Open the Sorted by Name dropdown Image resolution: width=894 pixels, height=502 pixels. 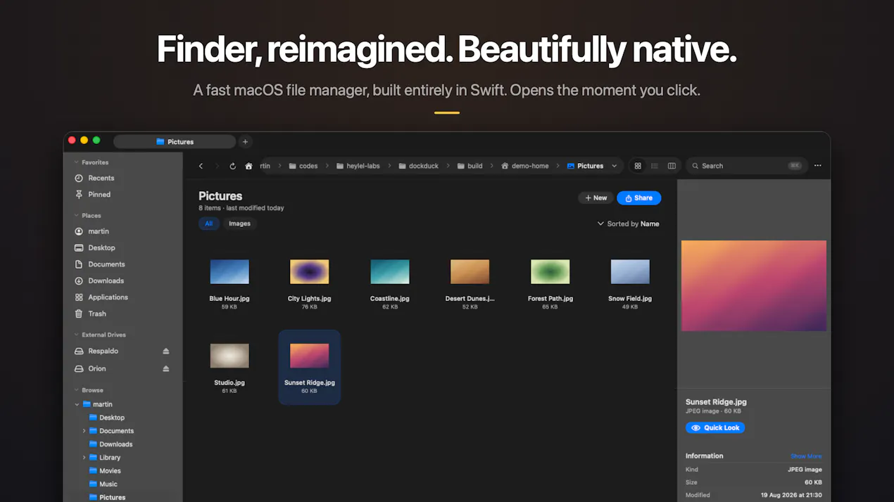point(628,224)
